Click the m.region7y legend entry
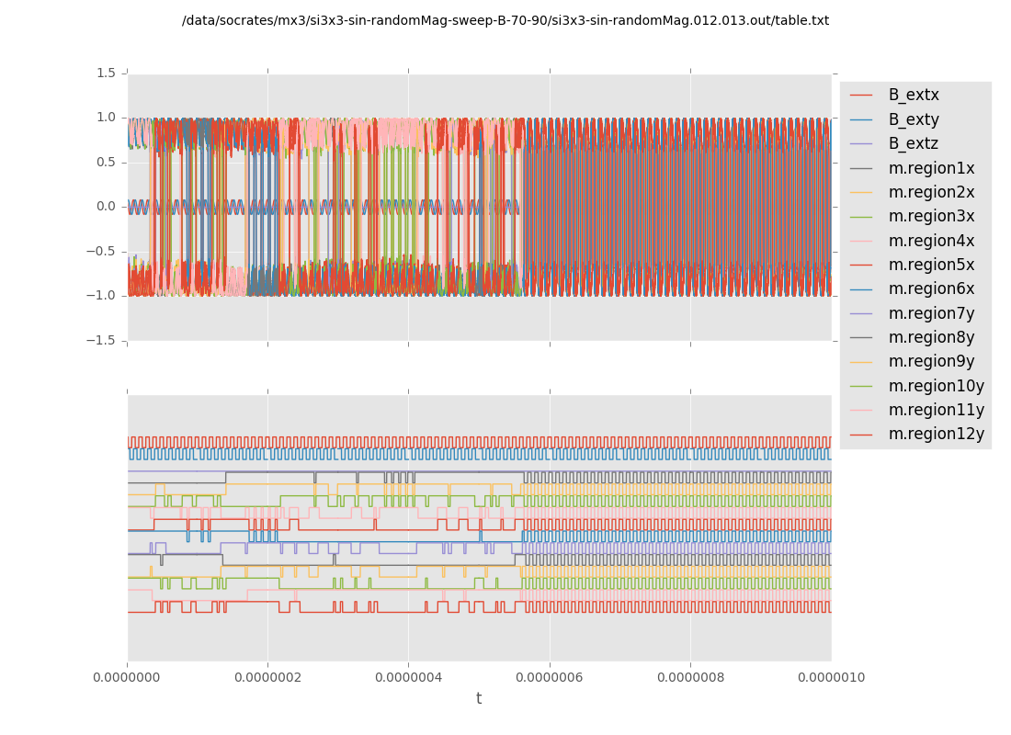The width and height of the screenshot is (1011, 735). click(931, 313)
